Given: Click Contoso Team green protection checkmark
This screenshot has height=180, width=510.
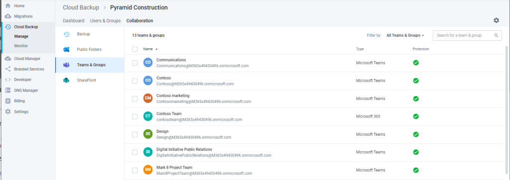Looking at the screenshot, I should (416, 116).
